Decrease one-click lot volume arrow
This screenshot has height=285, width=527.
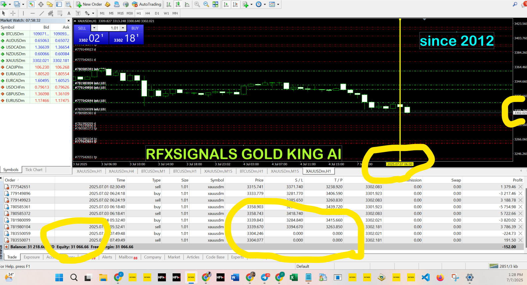94,28
